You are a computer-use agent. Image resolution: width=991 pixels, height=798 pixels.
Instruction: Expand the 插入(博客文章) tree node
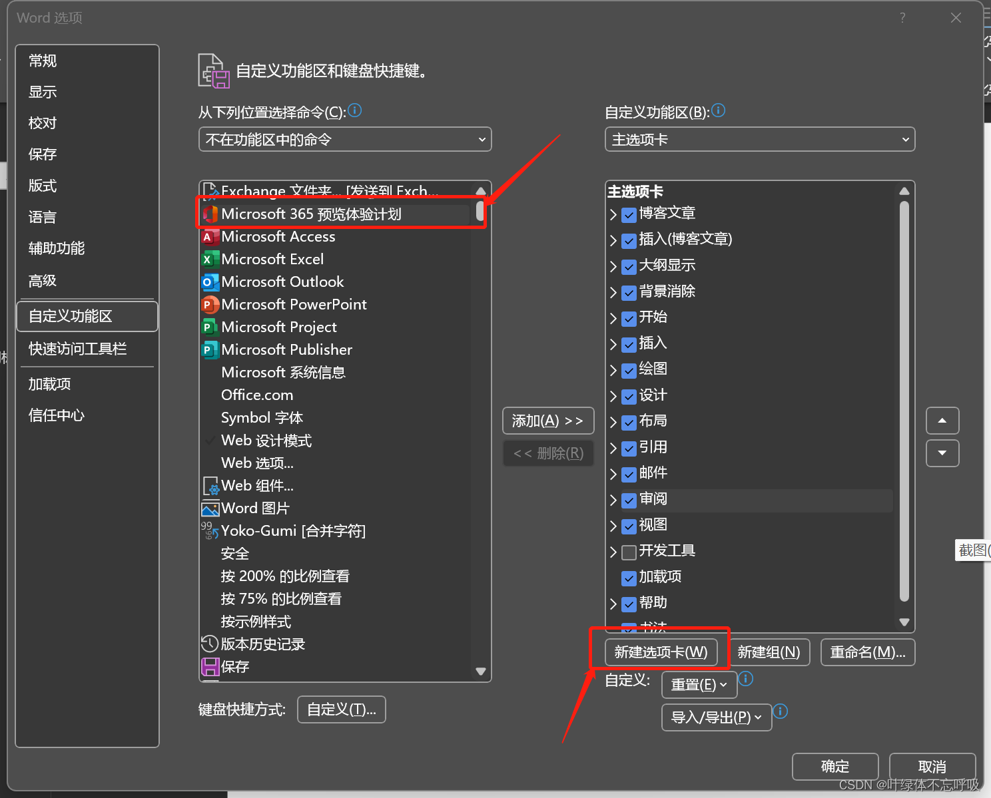[x=613, y=240]
